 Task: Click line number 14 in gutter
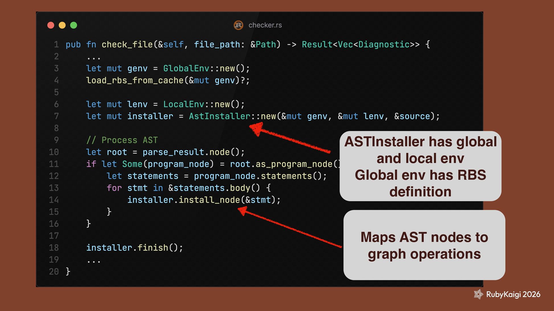[54, 200]
